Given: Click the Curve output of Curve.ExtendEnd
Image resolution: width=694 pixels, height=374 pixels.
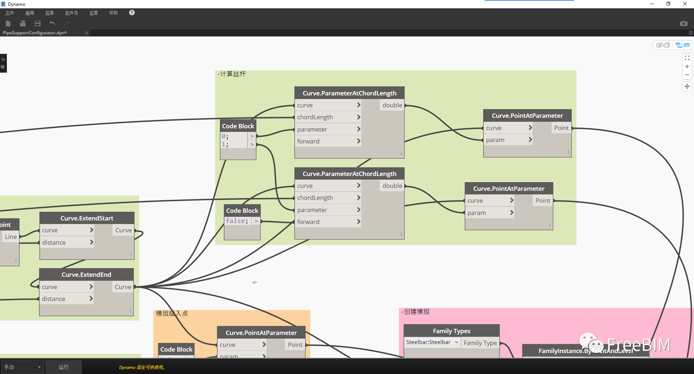Looking at the screenshot, I should [123, 287].
